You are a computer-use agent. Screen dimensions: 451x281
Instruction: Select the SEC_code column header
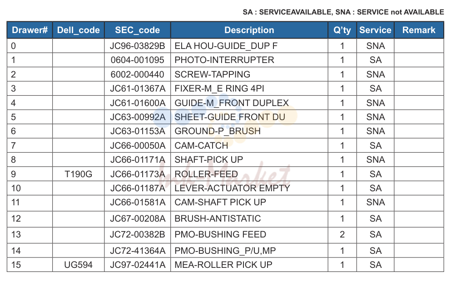coord(137,30)
